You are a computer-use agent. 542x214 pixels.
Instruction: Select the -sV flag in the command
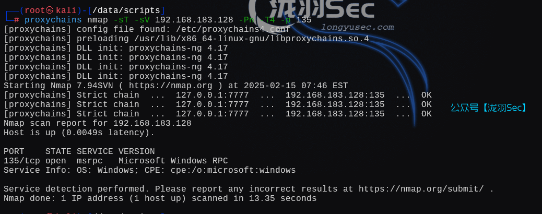click(142, 20)
